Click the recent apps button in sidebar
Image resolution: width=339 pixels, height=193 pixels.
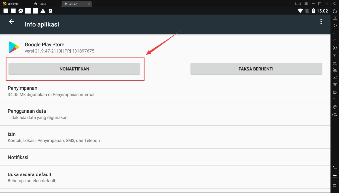(335, 185)
